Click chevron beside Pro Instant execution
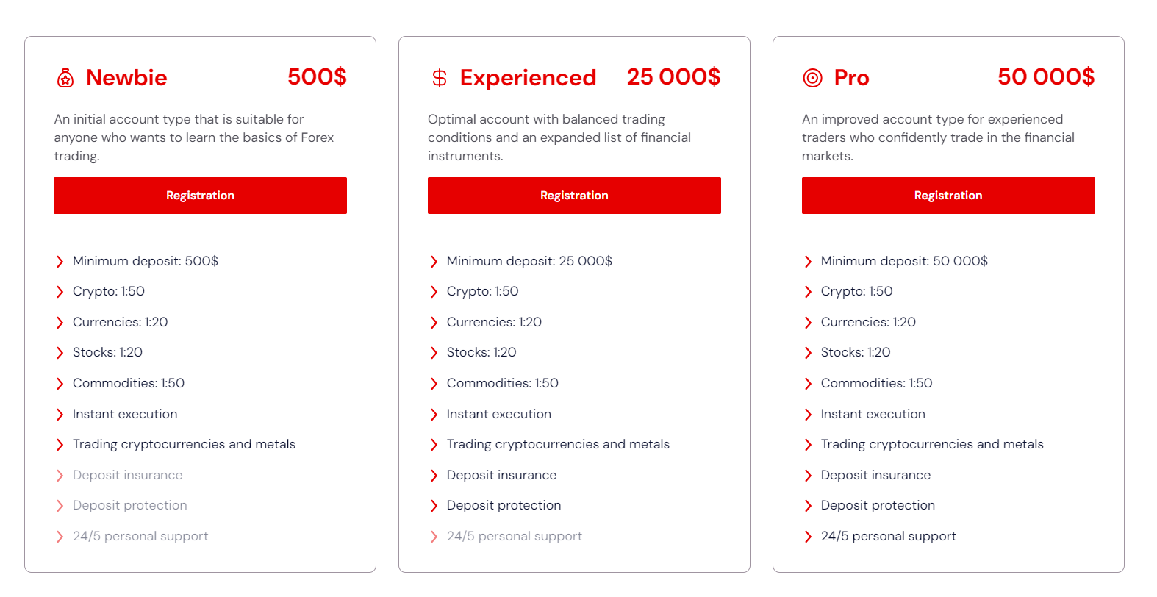Image resolution: width=1157 pixels, height=597 pixels. click(809, 415)
